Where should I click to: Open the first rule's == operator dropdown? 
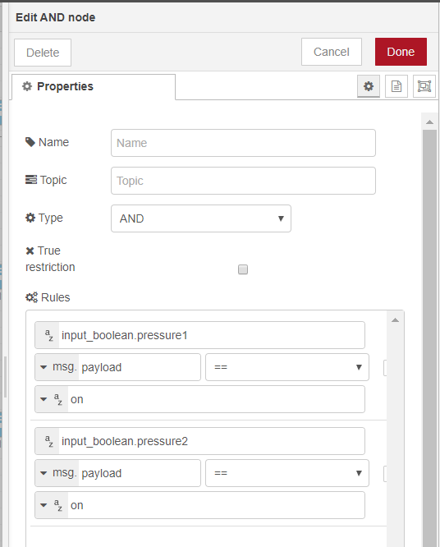point(287,367)
